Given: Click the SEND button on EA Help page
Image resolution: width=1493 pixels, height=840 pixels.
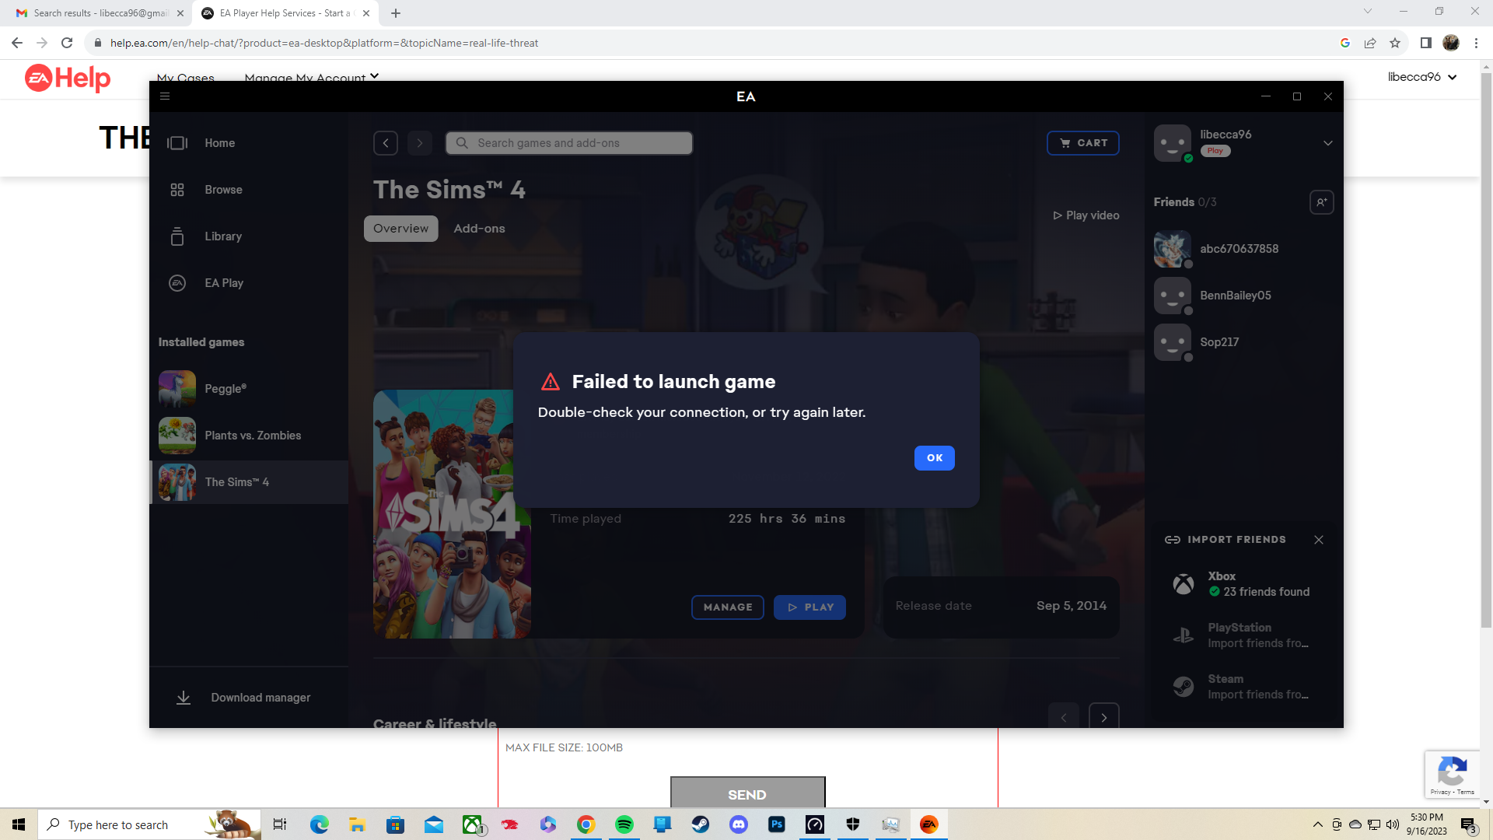Looking at the screenshot, I should pos(747,793).
